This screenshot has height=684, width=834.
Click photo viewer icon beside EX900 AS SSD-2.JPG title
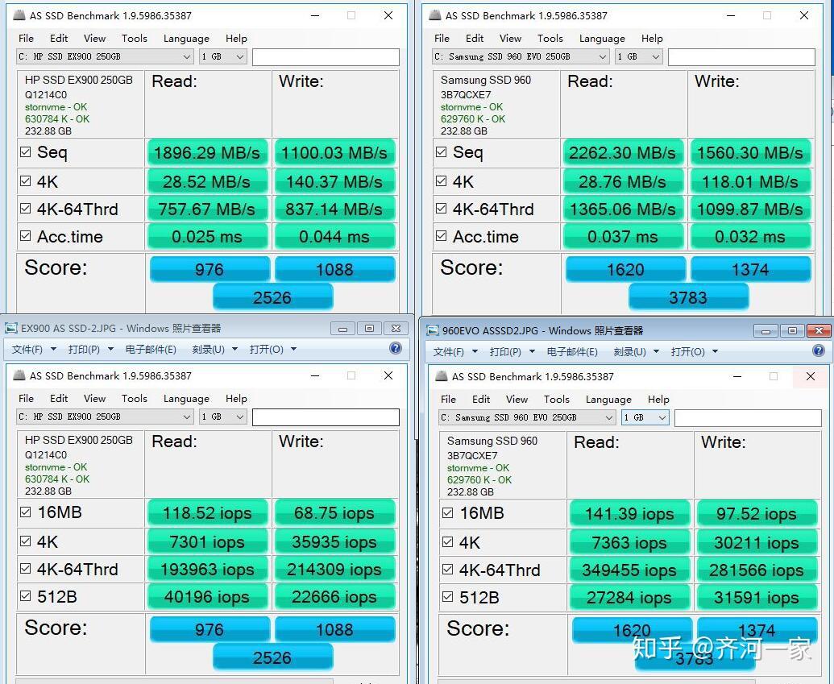10,328
